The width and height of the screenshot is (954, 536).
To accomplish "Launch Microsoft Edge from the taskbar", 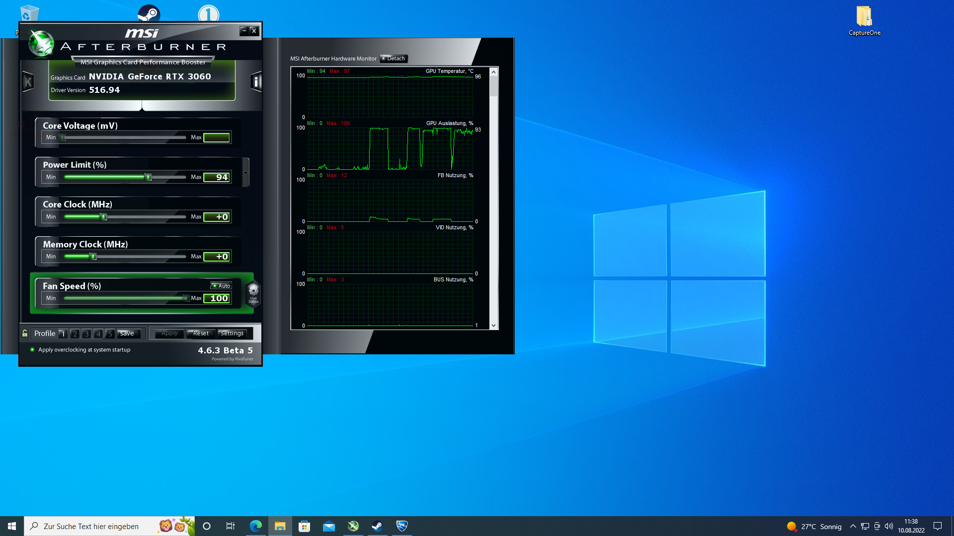I will [x=256, y=526].
